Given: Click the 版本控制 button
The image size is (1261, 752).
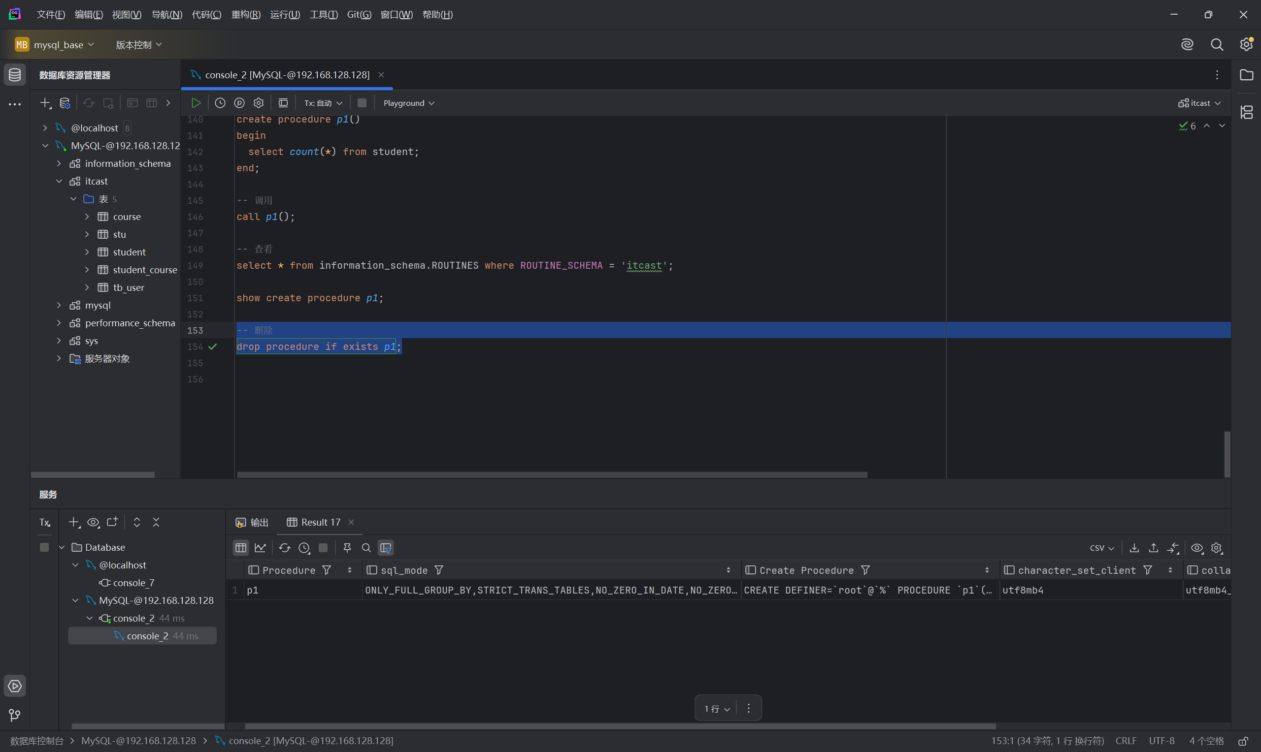Looking at the screenshot, I should tap(138, 45).
